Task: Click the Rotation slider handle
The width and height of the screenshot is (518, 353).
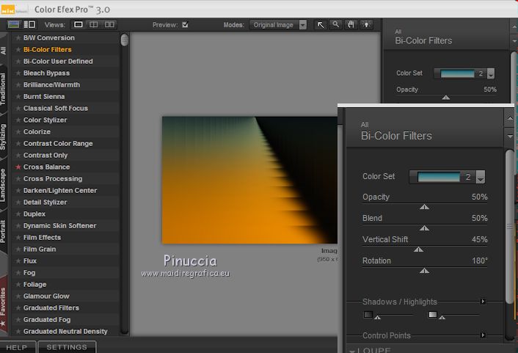Action: (x=425, y=271)
